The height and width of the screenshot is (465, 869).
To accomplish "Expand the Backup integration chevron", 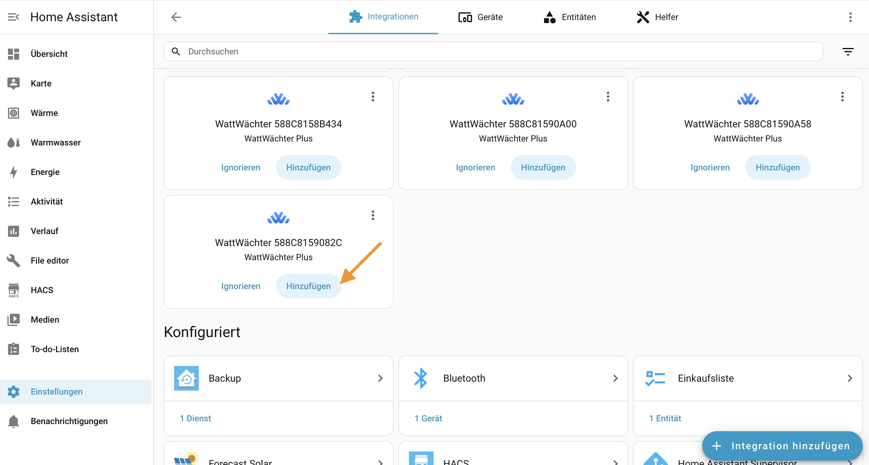I will coord(380,378).
